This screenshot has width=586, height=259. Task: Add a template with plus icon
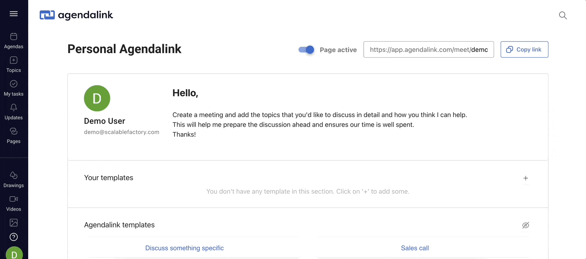point(526,178)
